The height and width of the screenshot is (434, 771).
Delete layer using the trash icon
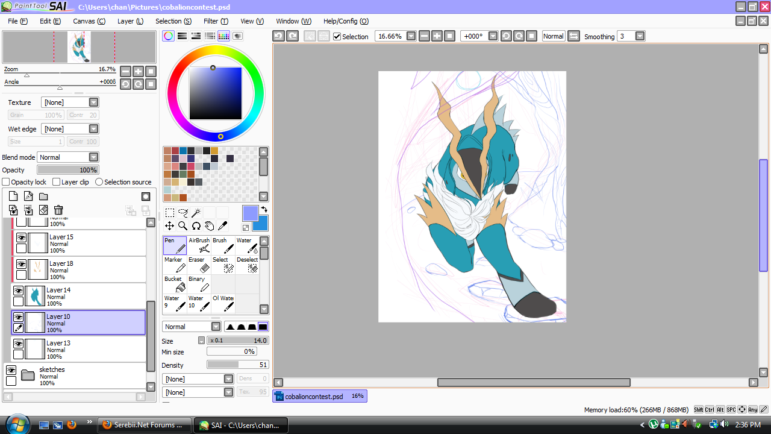tap(58, 210)
